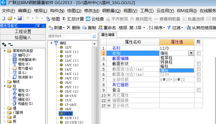Choose 转换柱 in category dropdown list
Viewport: 216px width, 124px height.
[177, 62]
